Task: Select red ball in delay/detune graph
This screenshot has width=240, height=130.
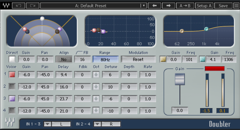Action: (94, 30)
